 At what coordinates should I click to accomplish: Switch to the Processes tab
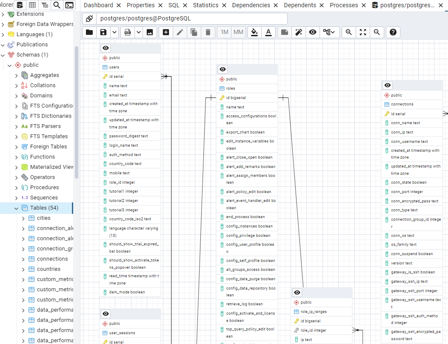[344, 5]
